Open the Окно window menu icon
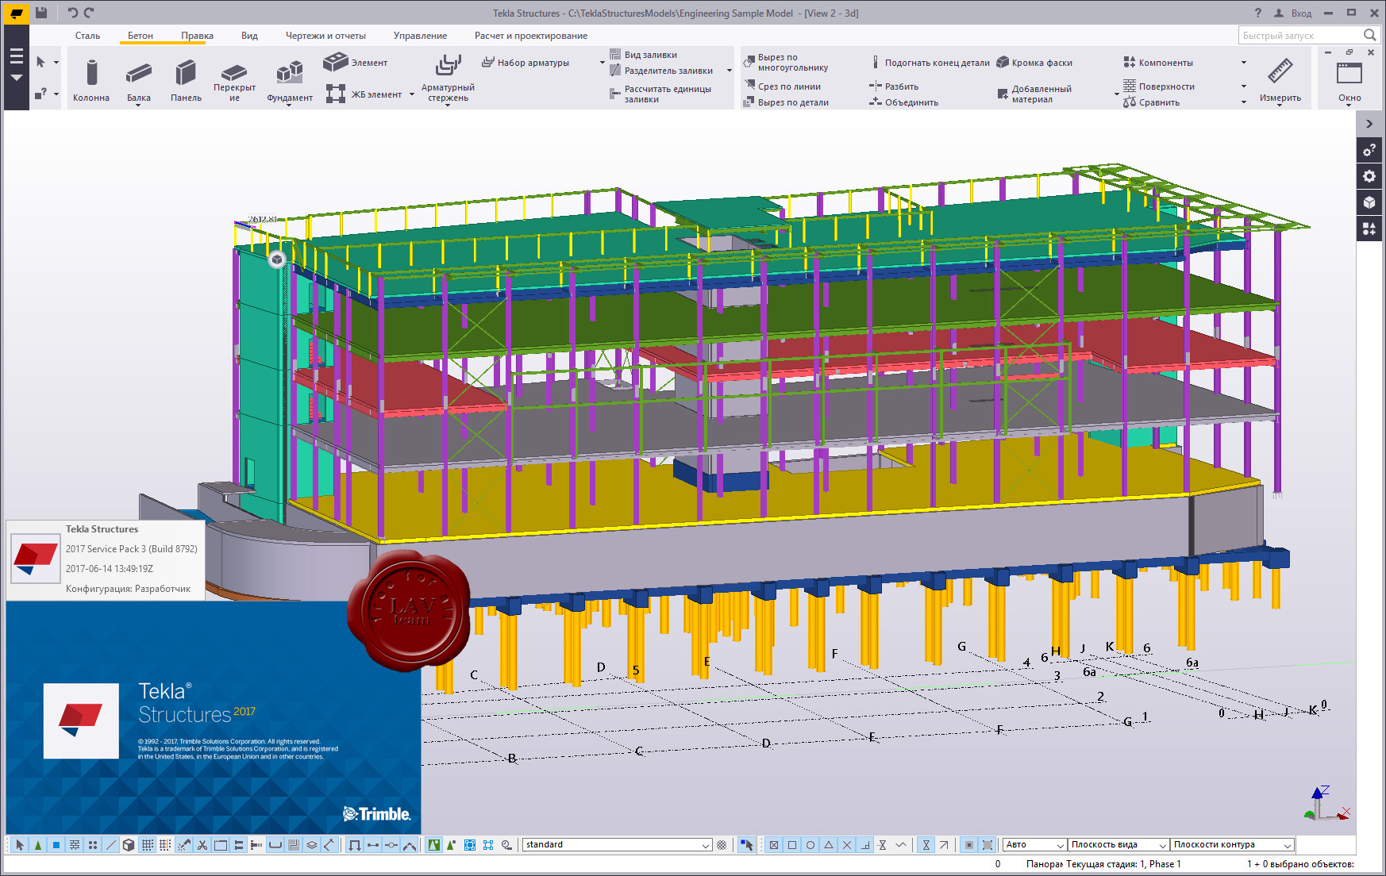The image size is (1386, 876). 1349,80
